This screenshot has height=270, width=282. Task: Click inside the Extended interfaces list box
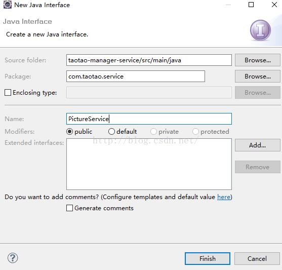click(149, 164)
